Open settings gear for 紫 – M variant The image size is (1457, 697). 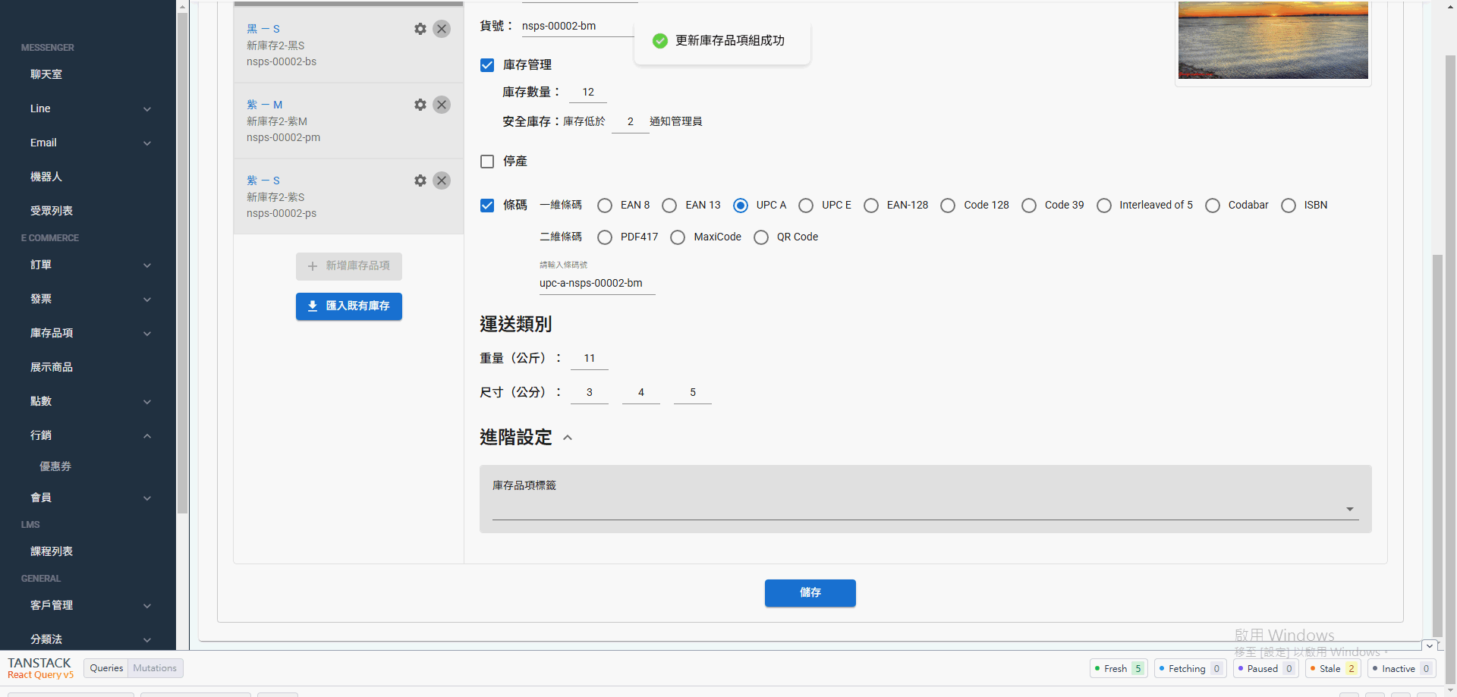click(x=420, y=105)
